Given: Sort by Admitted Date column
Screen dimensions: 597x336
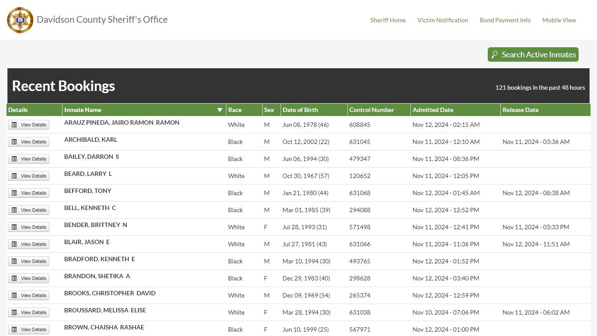Looking at the screenshot, I should tap(455, 110).
